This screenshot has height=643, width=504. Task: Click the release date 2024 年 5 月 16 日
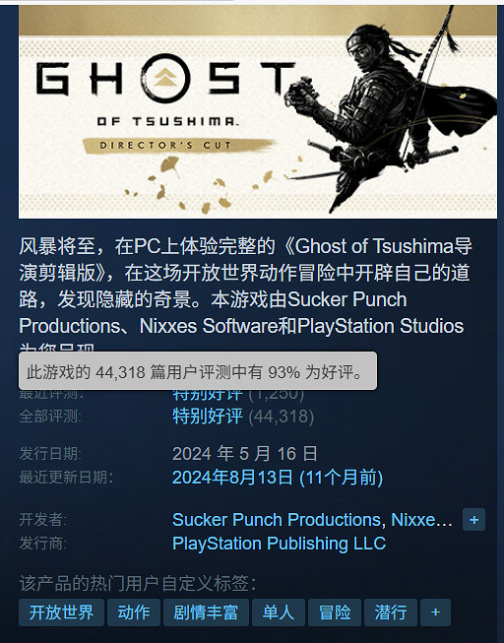(x=245, y=454)
